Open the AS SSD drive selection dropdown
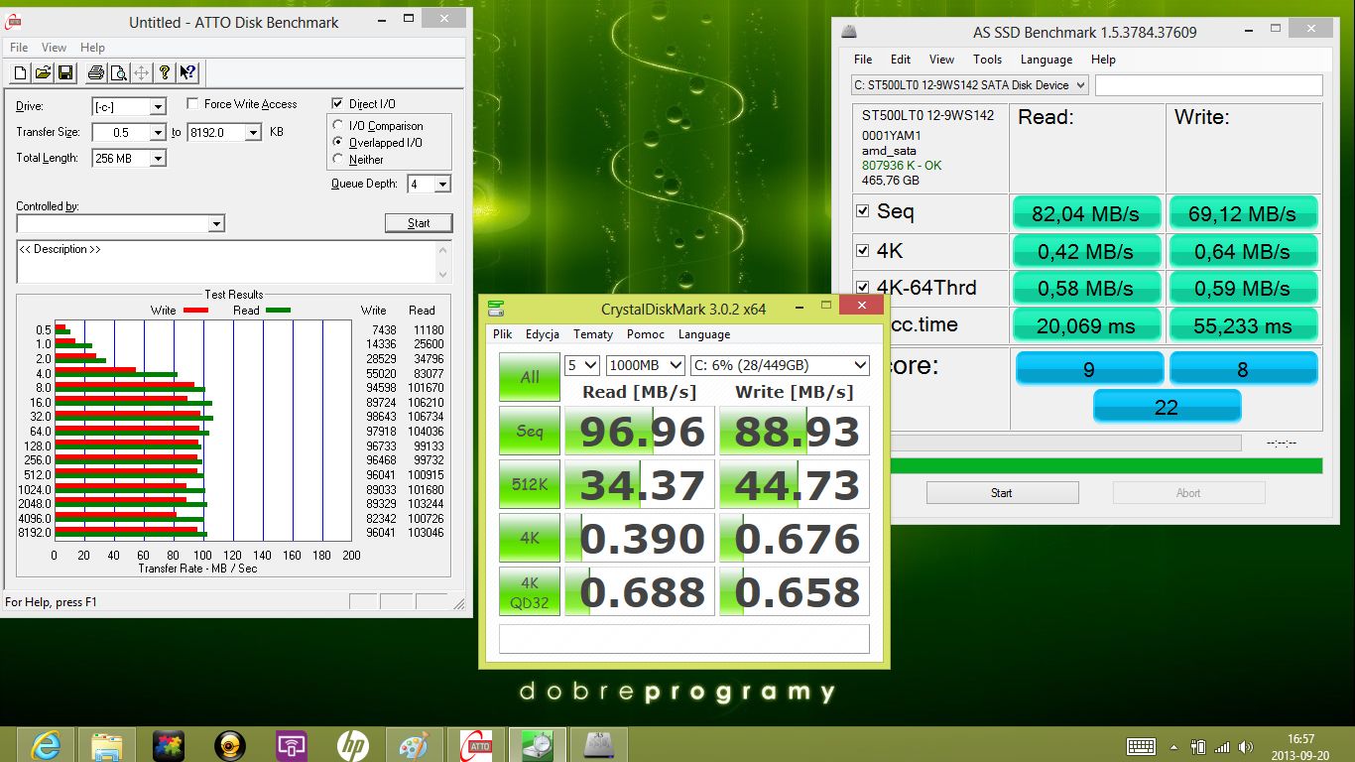 click(x=970, y=85)
